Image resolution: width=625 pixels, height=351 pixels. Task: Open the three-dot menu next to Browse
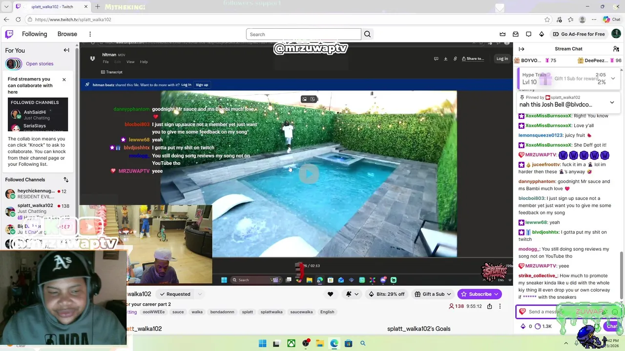(x=90, y=34)
